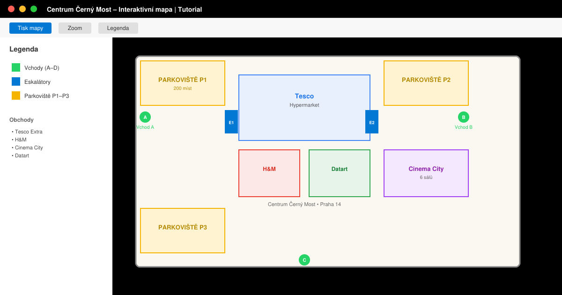562x295 pixels.
Task: Click the green Vchody legend swatch
Action: 16,67
